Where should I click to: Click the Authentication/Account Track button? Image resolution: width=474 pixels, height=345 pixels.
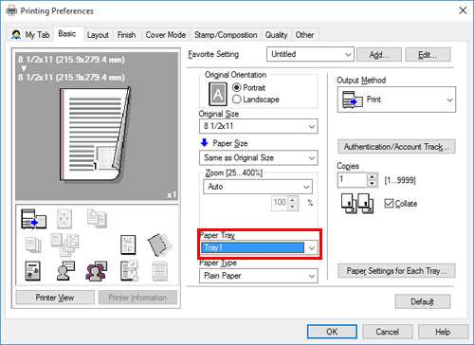pyautogui.click(x=396, y=147)
